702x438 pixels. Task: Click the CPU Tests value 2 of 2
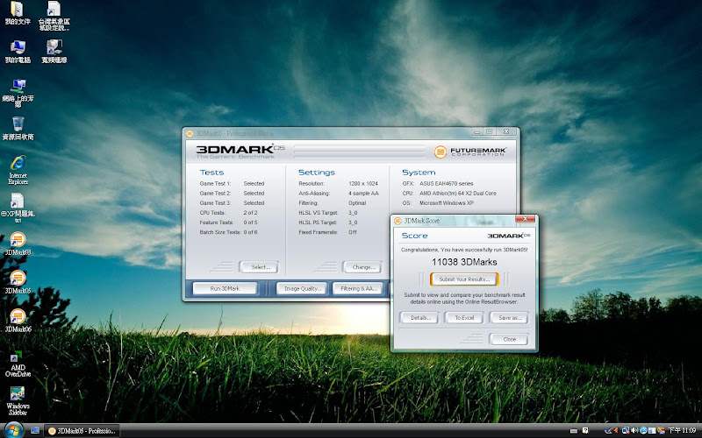point(250,213)
